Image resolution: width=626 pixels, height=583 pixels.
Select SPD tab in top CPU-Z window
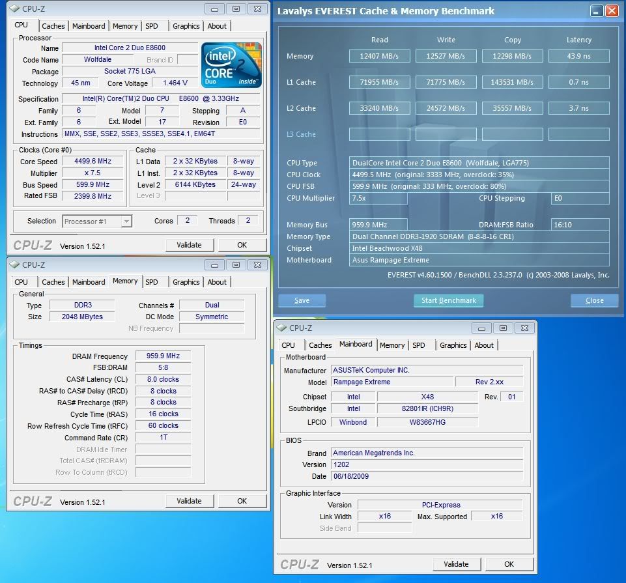[x=152, y=26]
